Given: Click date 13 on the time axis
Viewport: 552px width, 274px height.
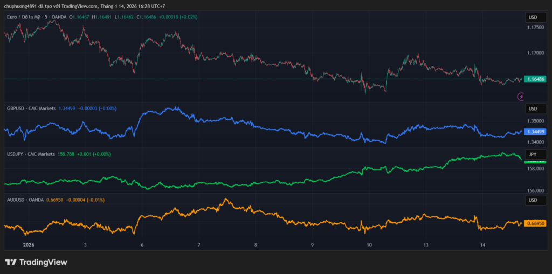Looking at the screenshot, I should click(426, 245).
